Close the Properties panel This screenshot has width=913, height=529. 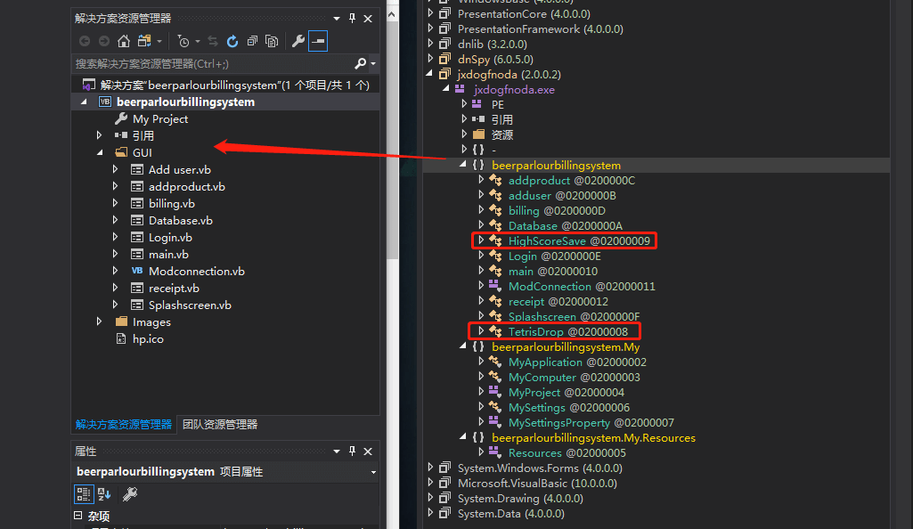tap(368, 451)
